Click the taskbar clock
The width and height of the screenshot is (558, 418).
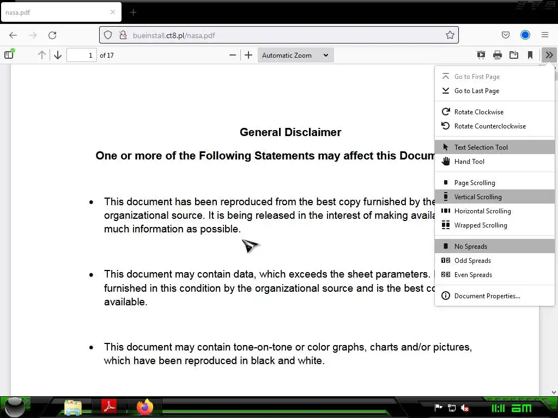(x=511, y=408)
